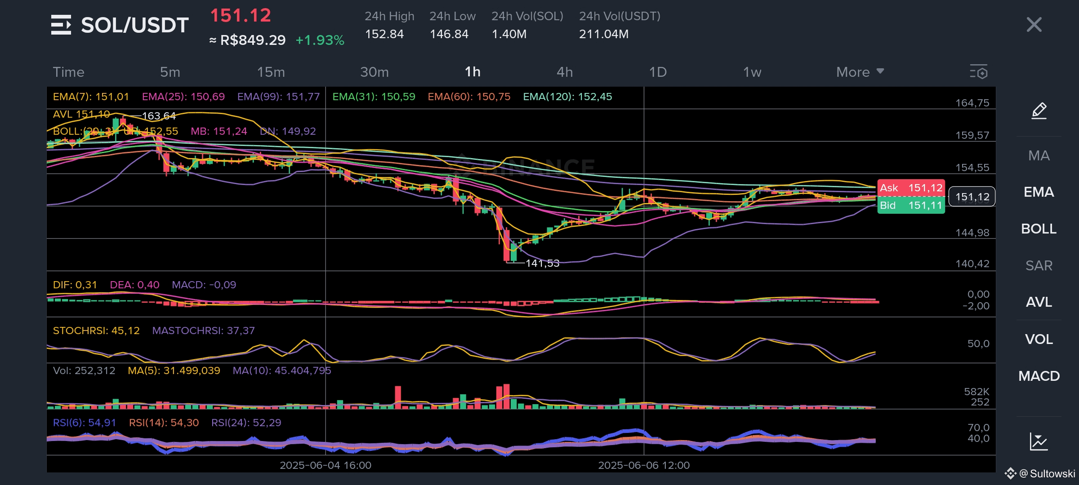Toggle the MA indicator

click(1039, 155)
